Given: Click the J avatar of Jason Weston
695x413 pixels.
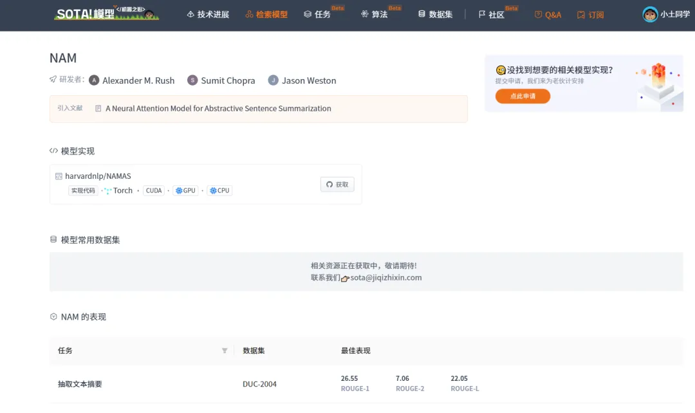Looking at the screenshot, I should (x=273, y=80).
